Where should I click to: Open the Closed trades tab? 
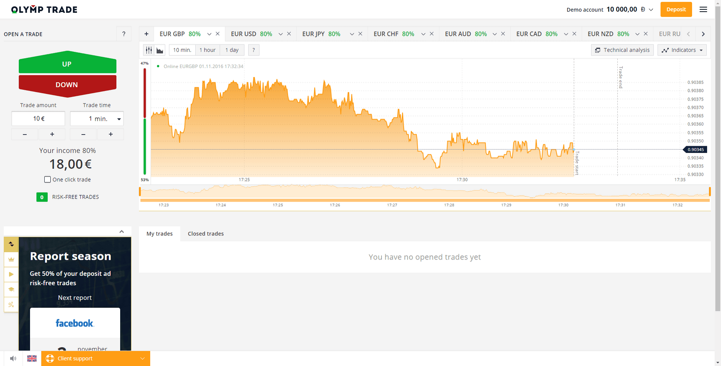[x=206, y=234]
